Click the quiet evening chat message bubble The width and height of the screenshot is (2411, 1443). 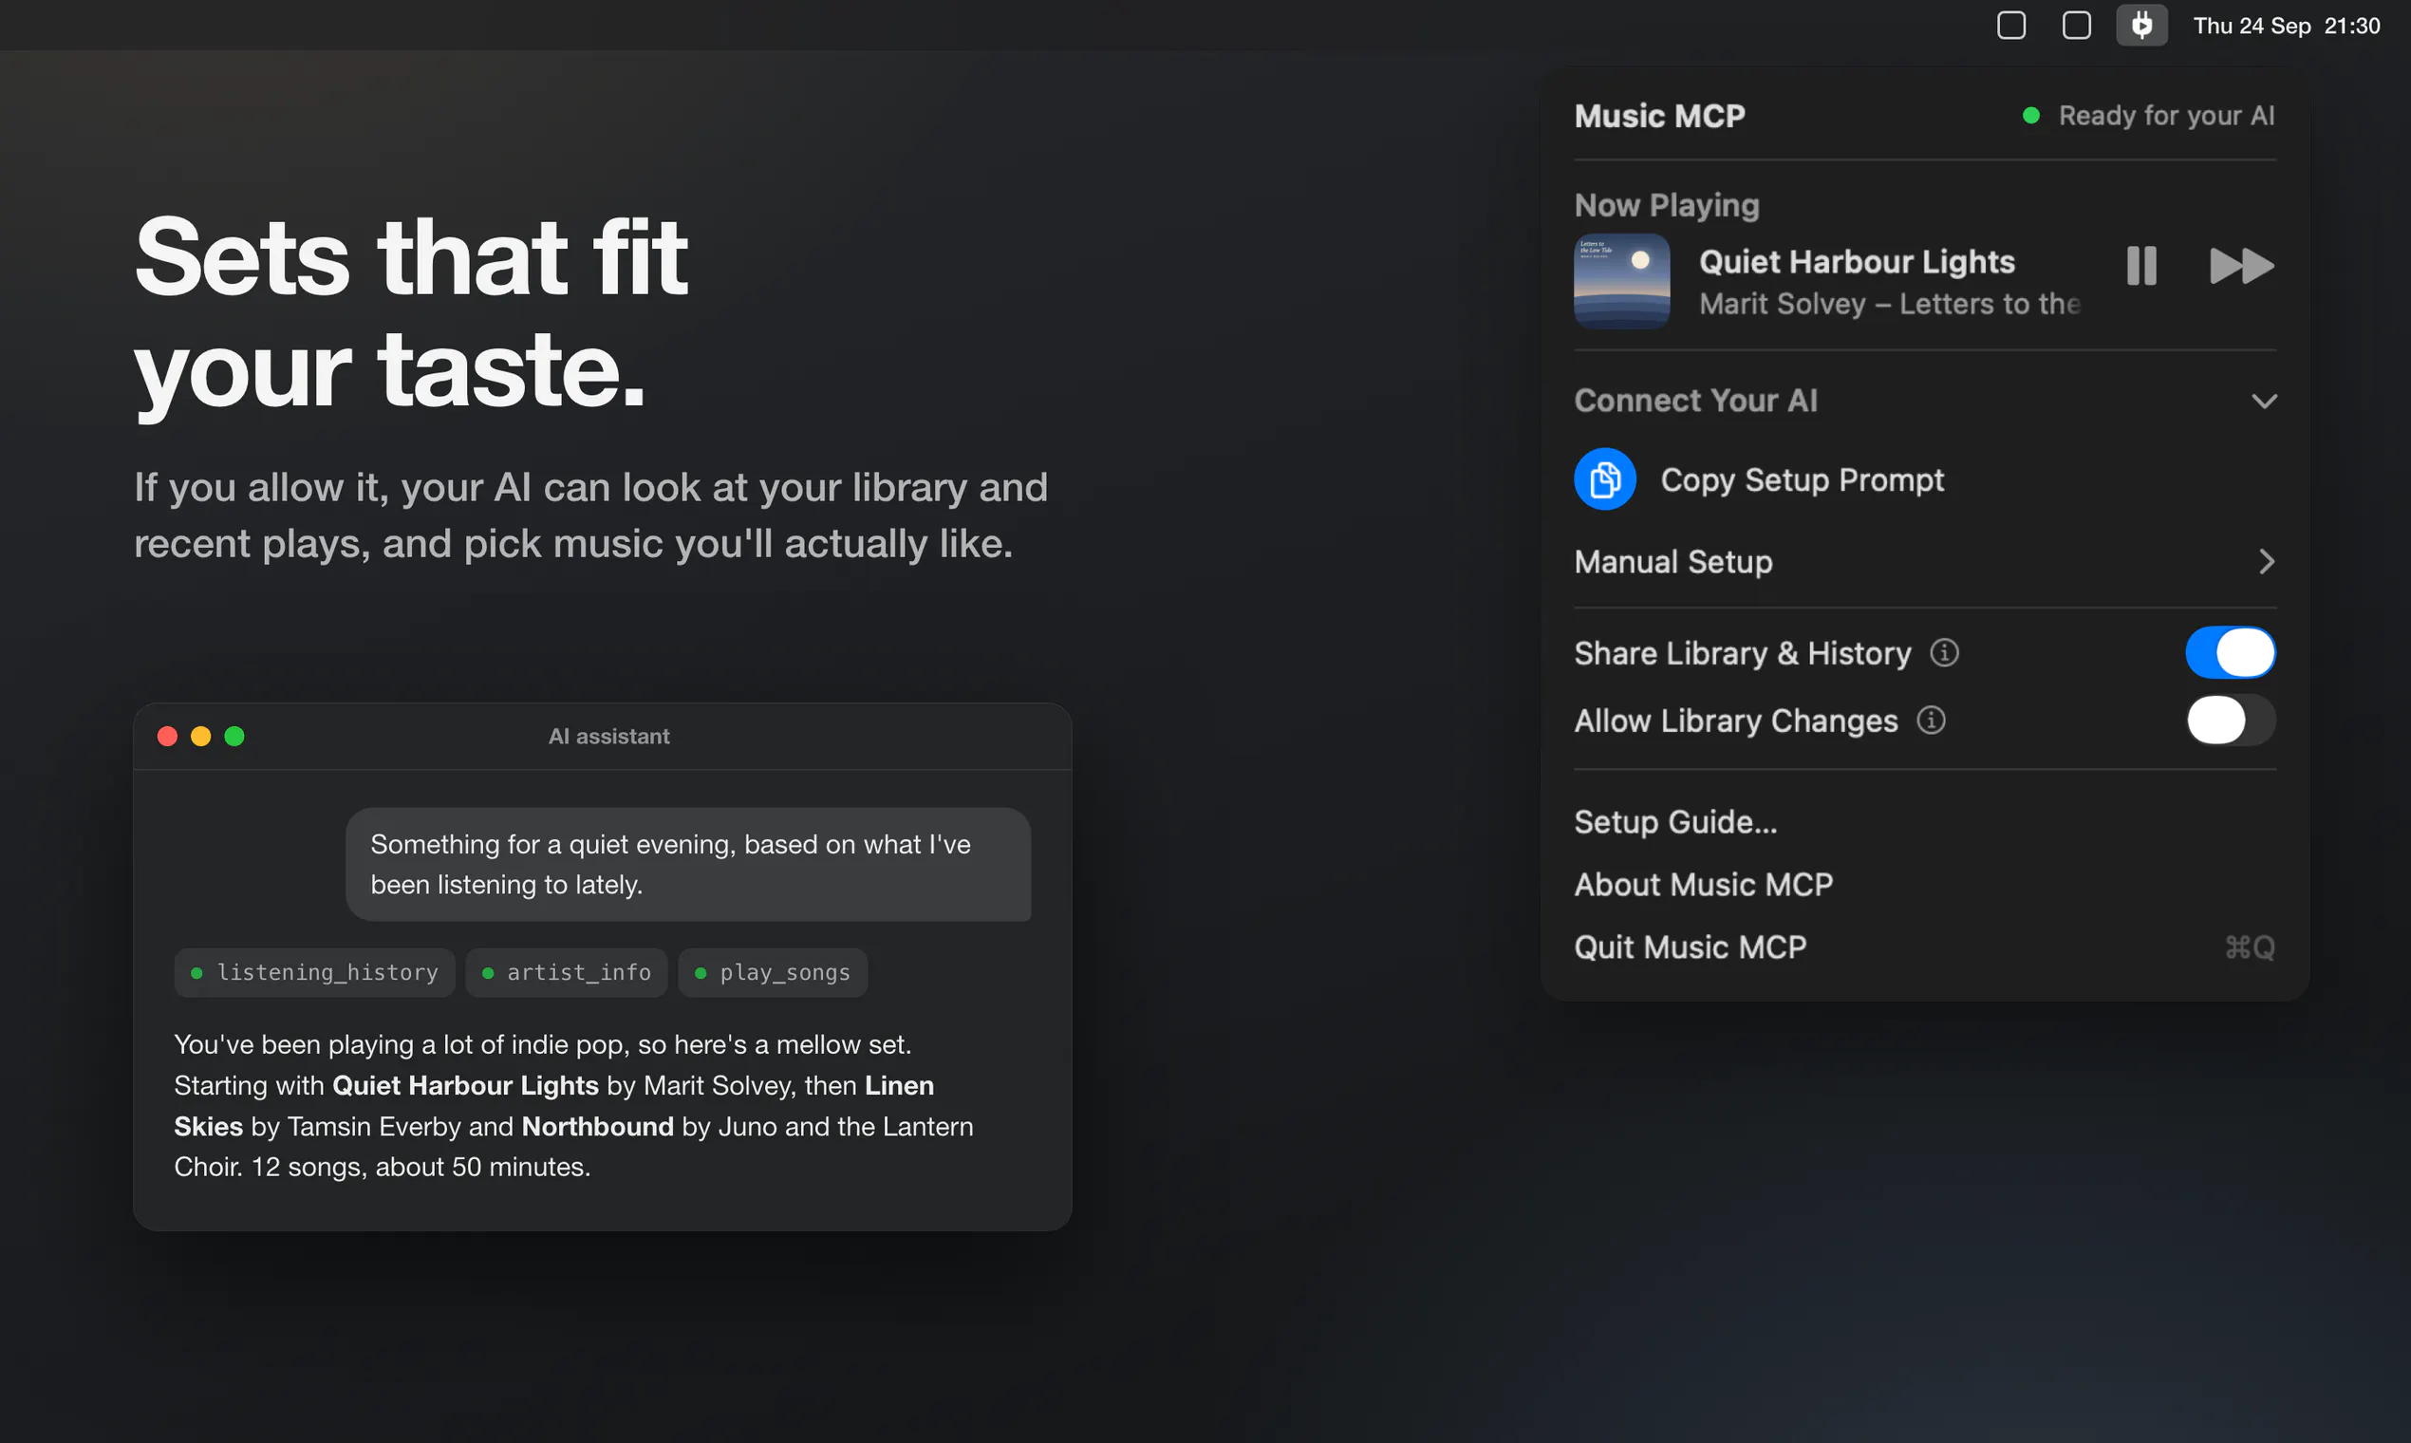688,865
